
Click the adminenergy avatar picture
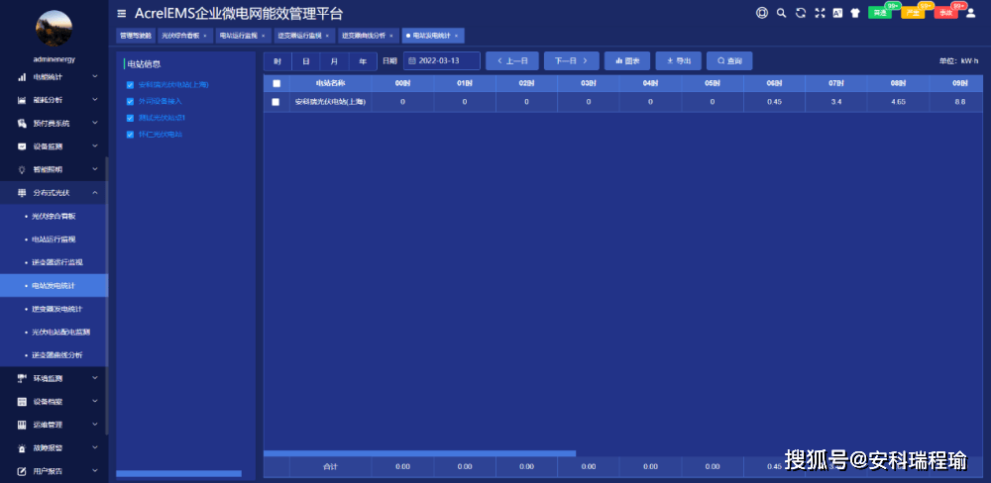coord(54,29)
